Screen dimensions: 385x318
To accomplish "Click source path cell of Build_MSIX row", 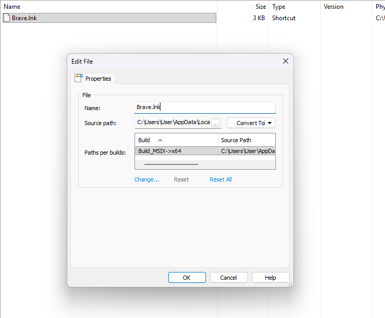I will 246,151.
